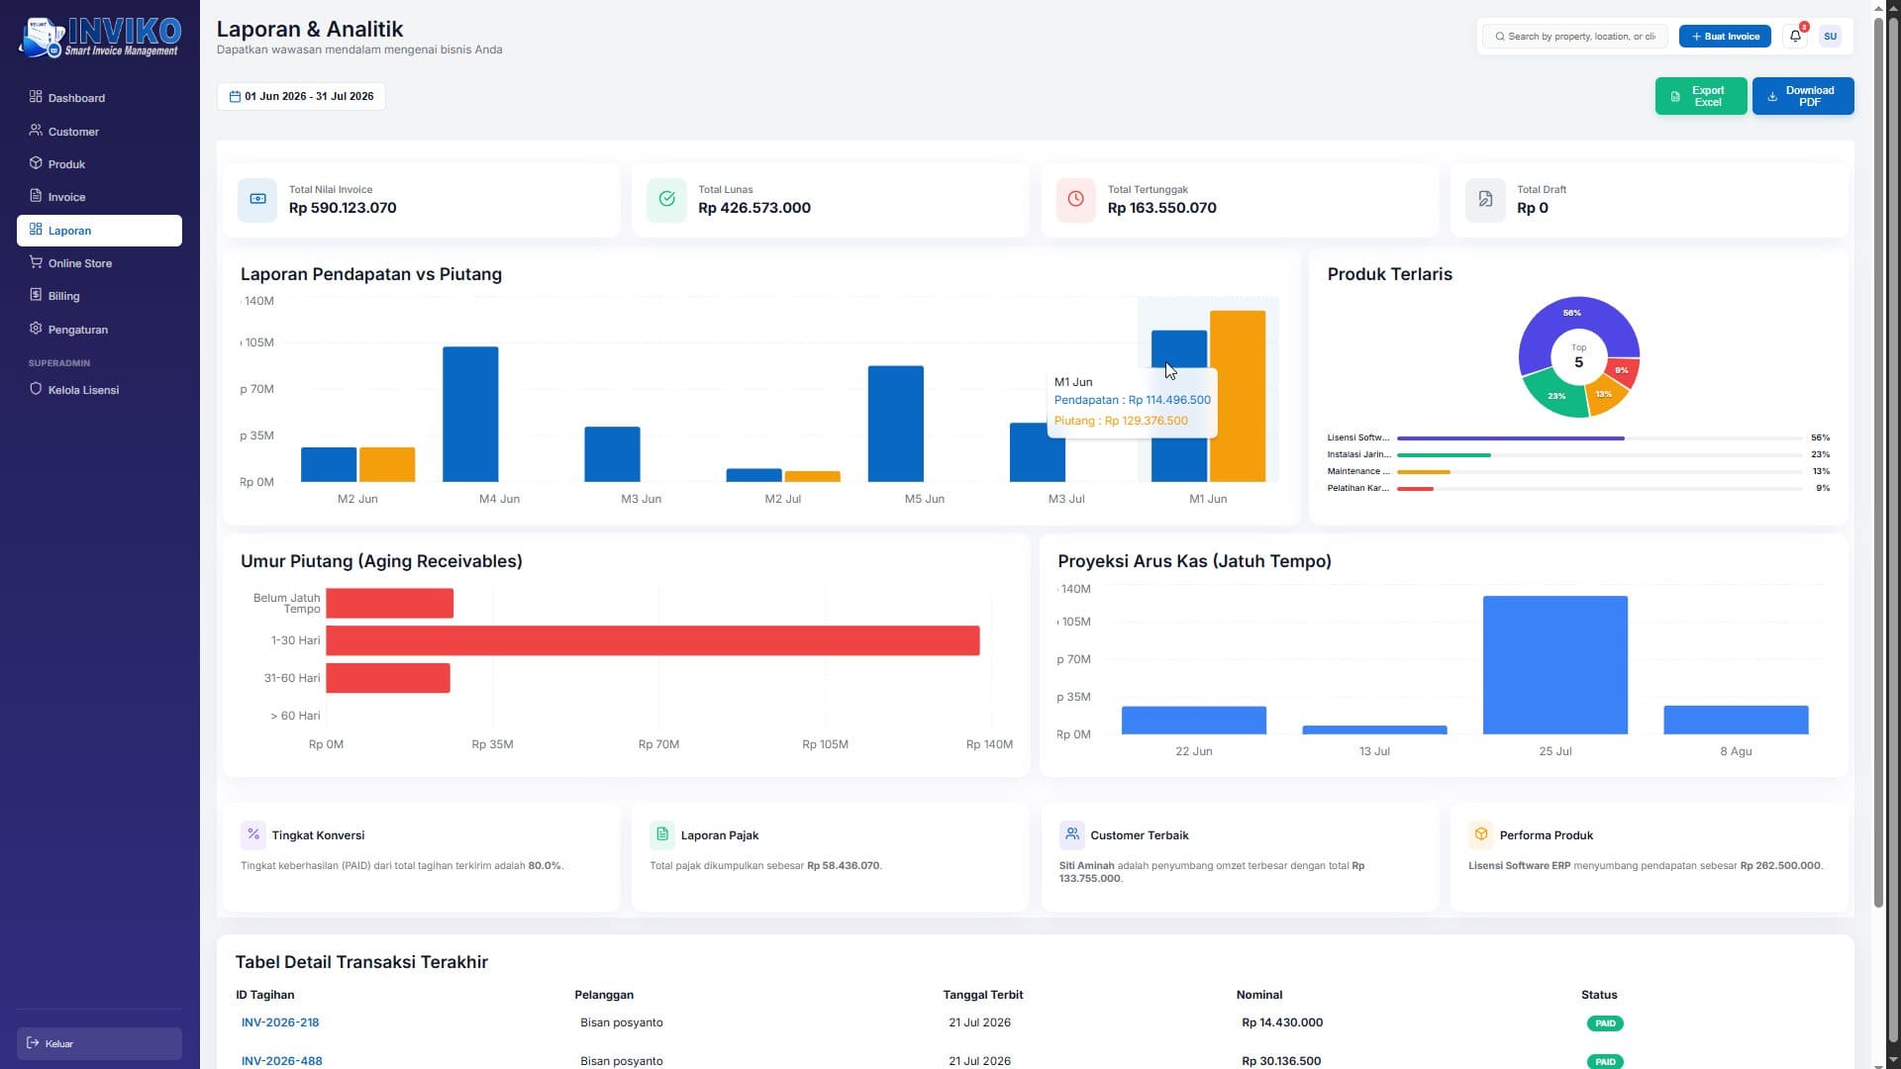Click the Total Draft file icon
The image size is (1901, 1069).
click(1485, 199)
